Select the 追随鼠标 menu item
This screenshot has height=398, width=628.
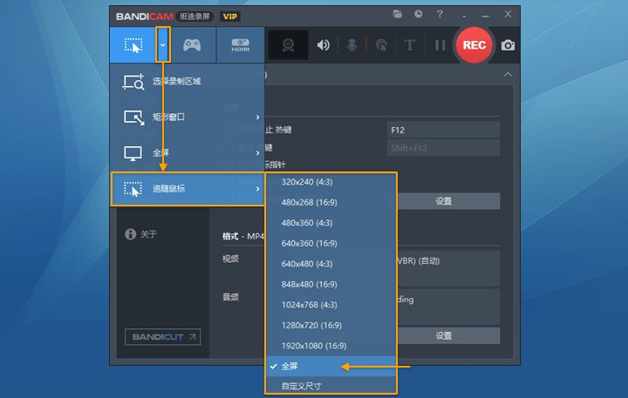point(188,189)
